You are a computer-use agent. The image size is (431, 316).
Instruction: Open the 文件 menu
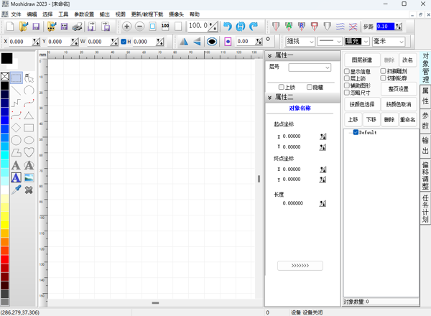(16, 14)
